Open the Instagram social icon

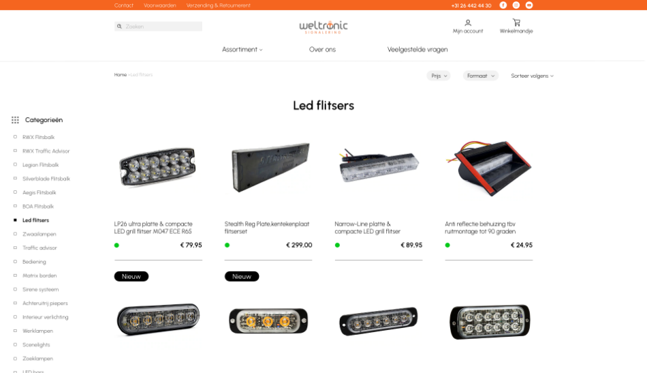[516, 5]
